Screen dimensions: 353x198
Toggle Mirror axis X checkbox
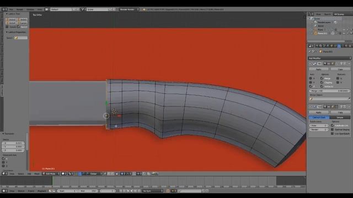tap(311, 78)
